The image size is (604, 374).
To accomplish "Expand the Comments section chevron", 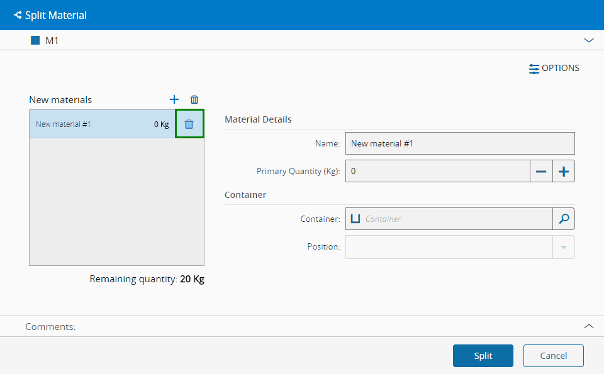I will click(589, 326).
